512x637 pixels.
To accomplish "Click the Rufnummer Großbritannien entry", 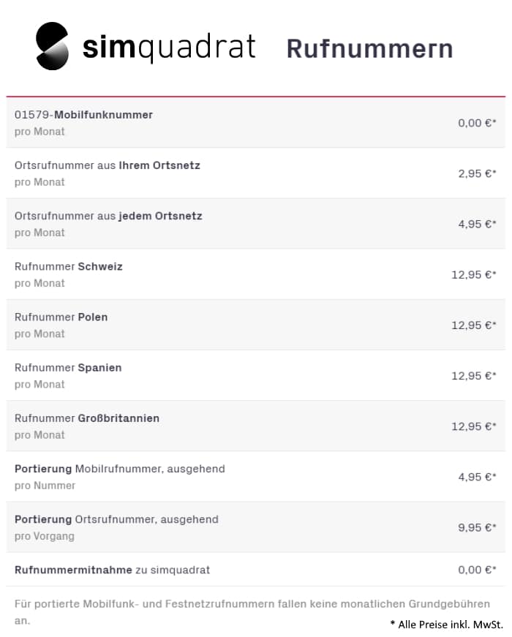I will coord(87,418).
